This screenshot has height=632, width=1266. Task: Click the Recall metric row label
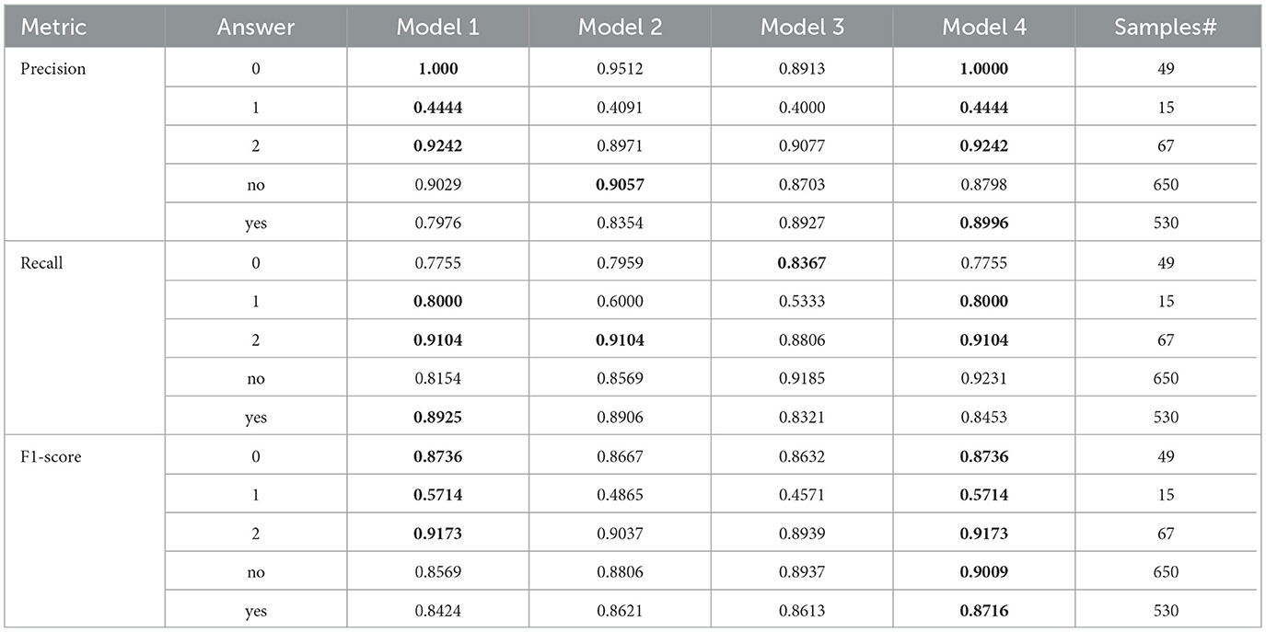[42, 263]
